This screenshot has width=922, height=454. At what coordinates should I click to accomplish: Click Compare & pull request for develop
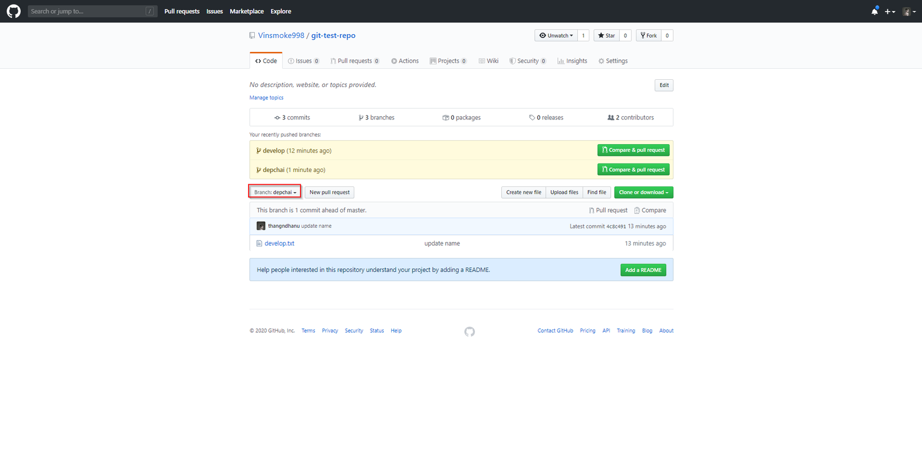pos(633,150)
